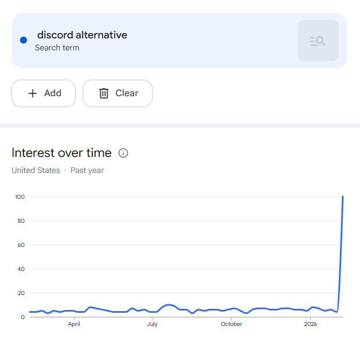The width and height of the screenshot is (360, 338).
Task: Click the 60 value on the vertical axis
Action: (x=21, y=245)
